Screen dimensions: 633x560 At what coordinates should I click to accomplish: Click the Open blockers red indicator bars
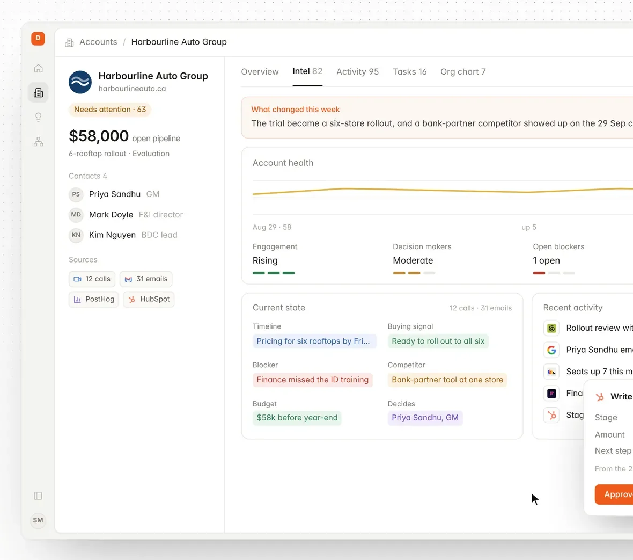[x=554, y=273]
